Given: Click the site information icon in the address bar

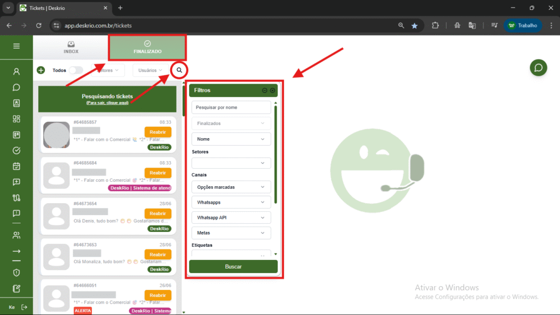Looking at the screenshot, I should (56, 26).
